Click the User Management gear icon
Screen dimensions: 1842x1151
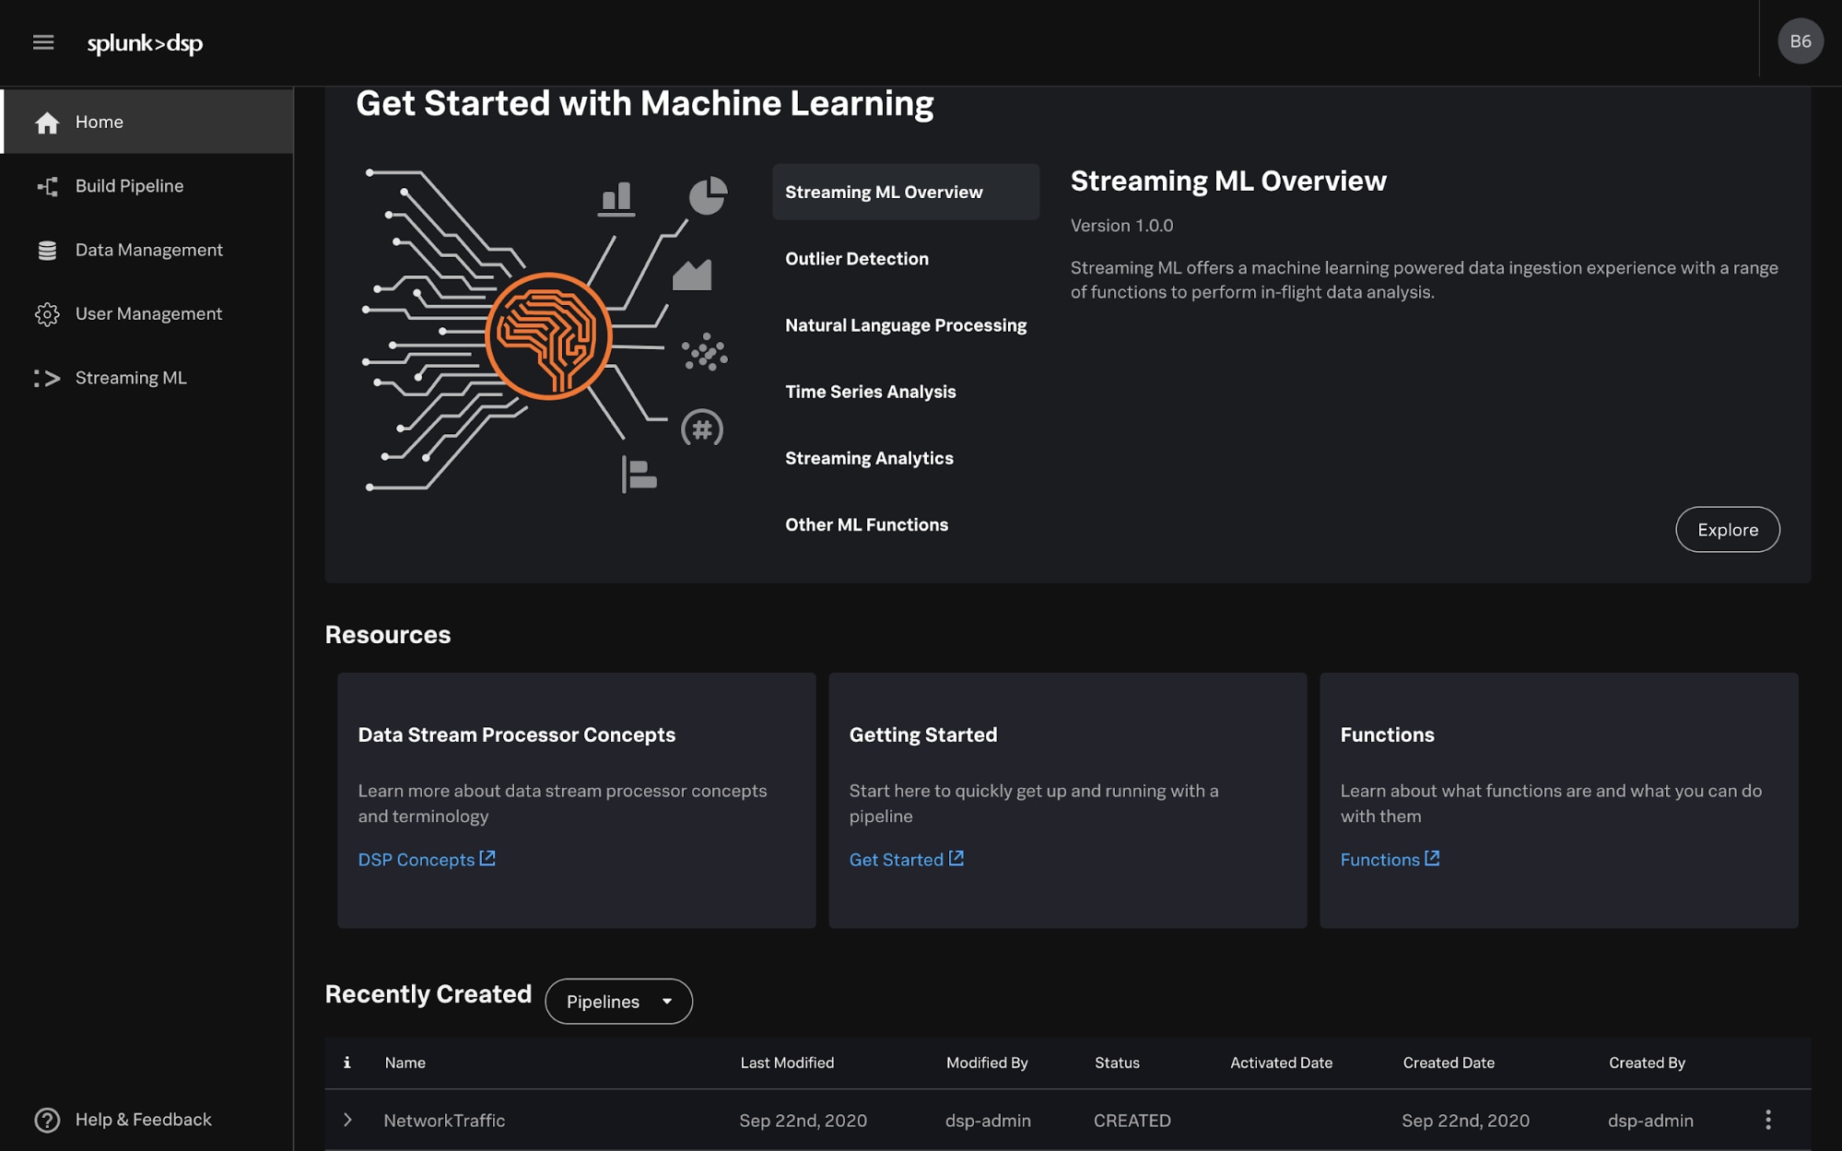[x=47, y=314]
